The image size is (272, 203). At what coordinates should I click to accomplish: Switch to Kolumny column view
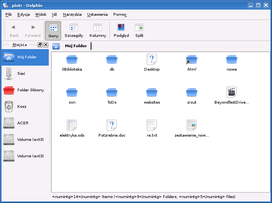98,31
